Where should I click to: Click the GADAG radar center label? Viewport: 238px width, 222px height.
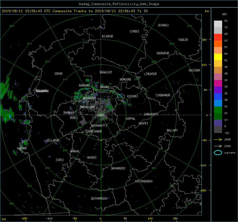[x=100, y=115]
